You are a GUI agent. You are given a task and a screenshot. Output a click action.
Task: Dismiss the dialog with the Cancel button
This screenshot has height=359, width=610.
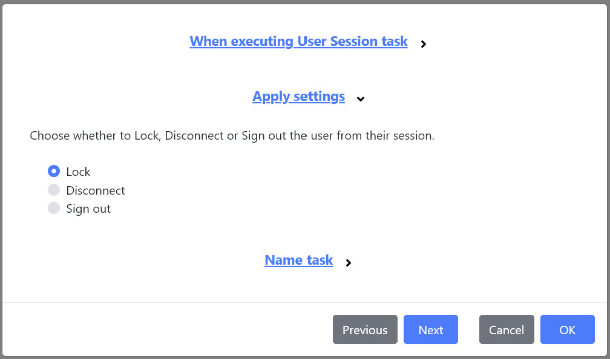tap(507, 329)
